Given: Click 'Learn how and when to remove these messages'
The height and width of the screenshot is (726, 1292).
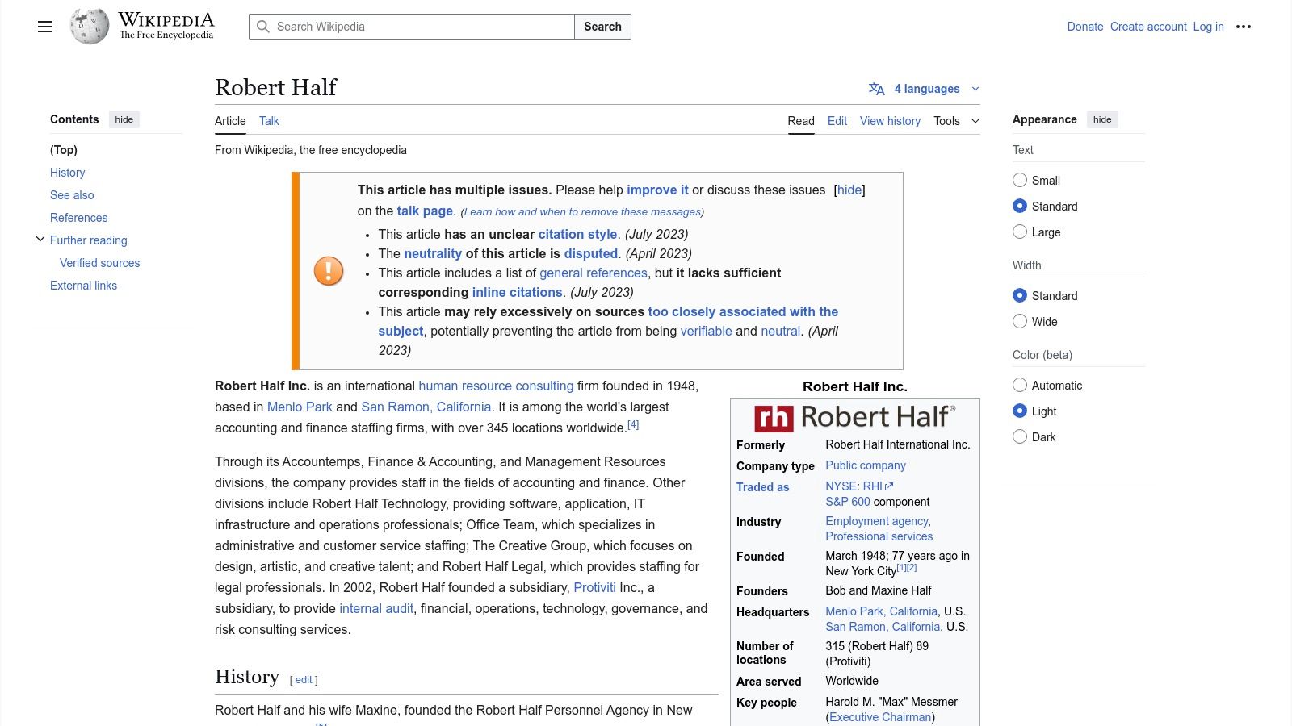Looking at the screenshot, I should pyautogui.click(x=582, y=212).
